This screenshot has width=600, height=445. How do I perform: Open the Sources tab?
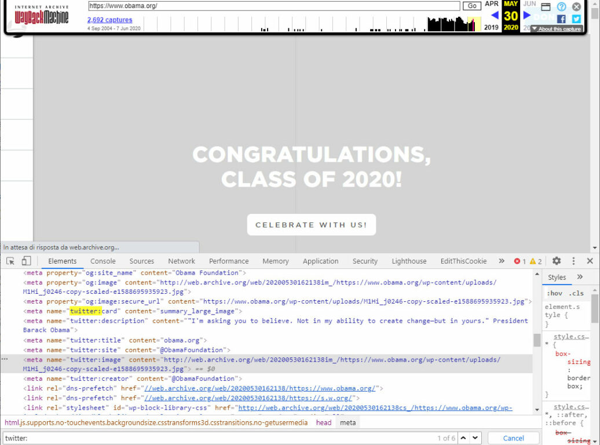point(141,261)
